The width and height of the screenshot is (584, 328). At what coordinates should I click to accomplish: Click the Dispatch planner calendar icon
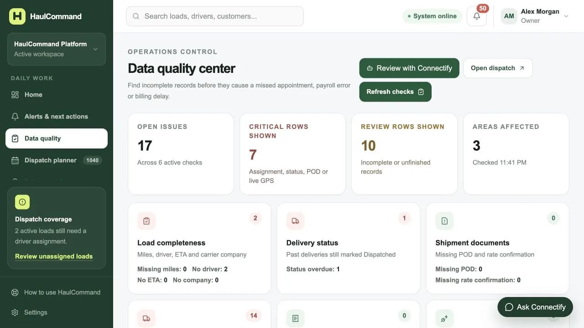coord(15,160)
